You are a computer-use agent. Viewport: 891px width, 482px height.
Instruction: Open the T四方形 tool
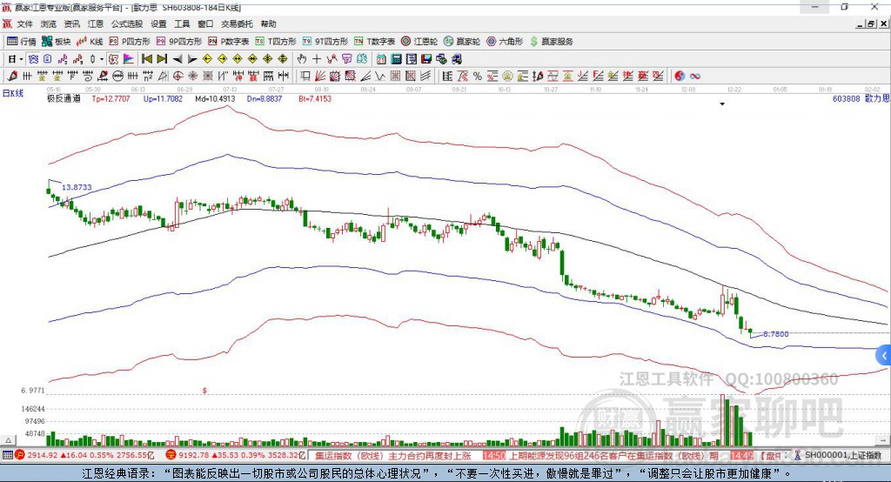276,42
